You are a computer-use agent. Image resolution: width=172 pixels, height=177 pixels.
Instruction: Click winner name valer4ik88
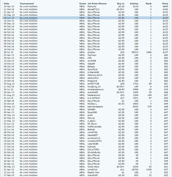pyautogui.click(x=93, y=144)
